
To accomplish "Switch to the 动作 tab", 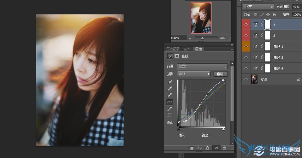I will [187, 49].
